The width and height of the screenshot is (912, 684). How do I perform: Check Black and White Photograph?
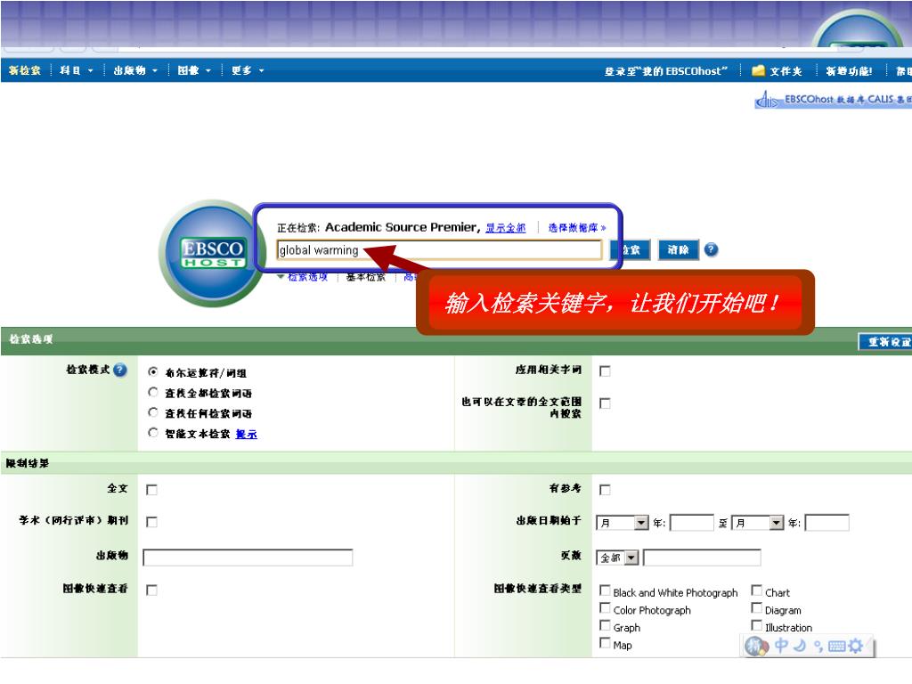(x=605, y=591)
